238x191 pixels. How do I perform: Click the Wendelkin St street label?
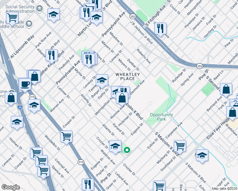pos(52,143)
